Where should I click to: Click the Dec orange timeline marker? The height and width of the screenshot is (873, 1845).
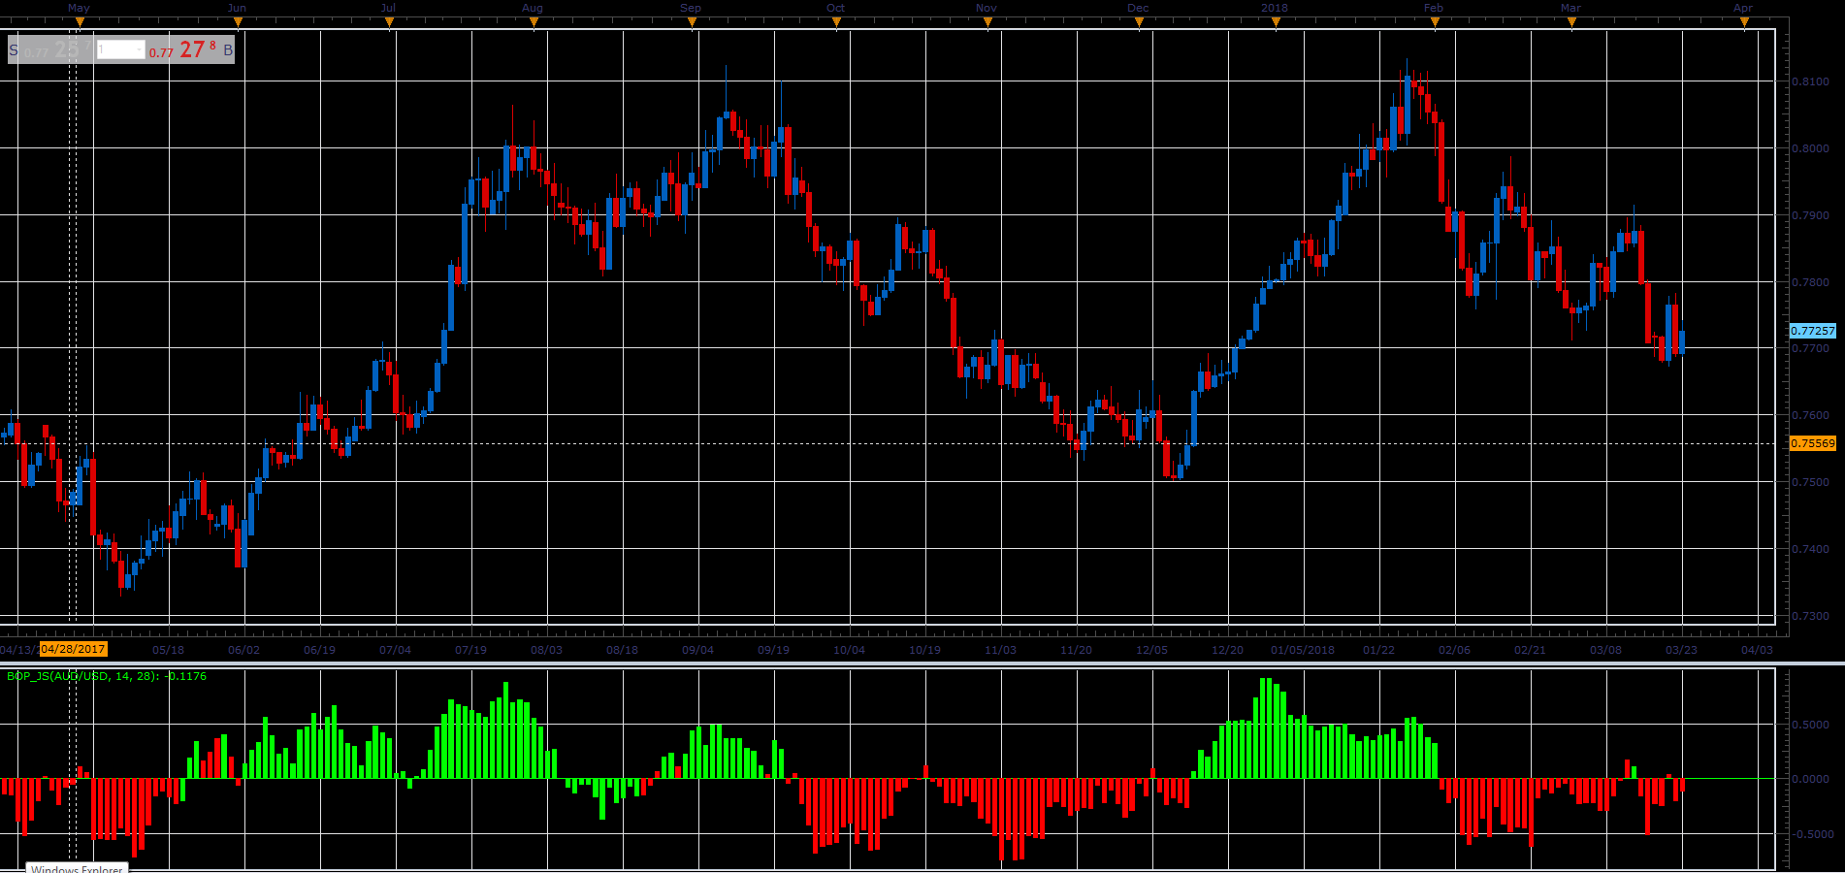(1139, 22)
